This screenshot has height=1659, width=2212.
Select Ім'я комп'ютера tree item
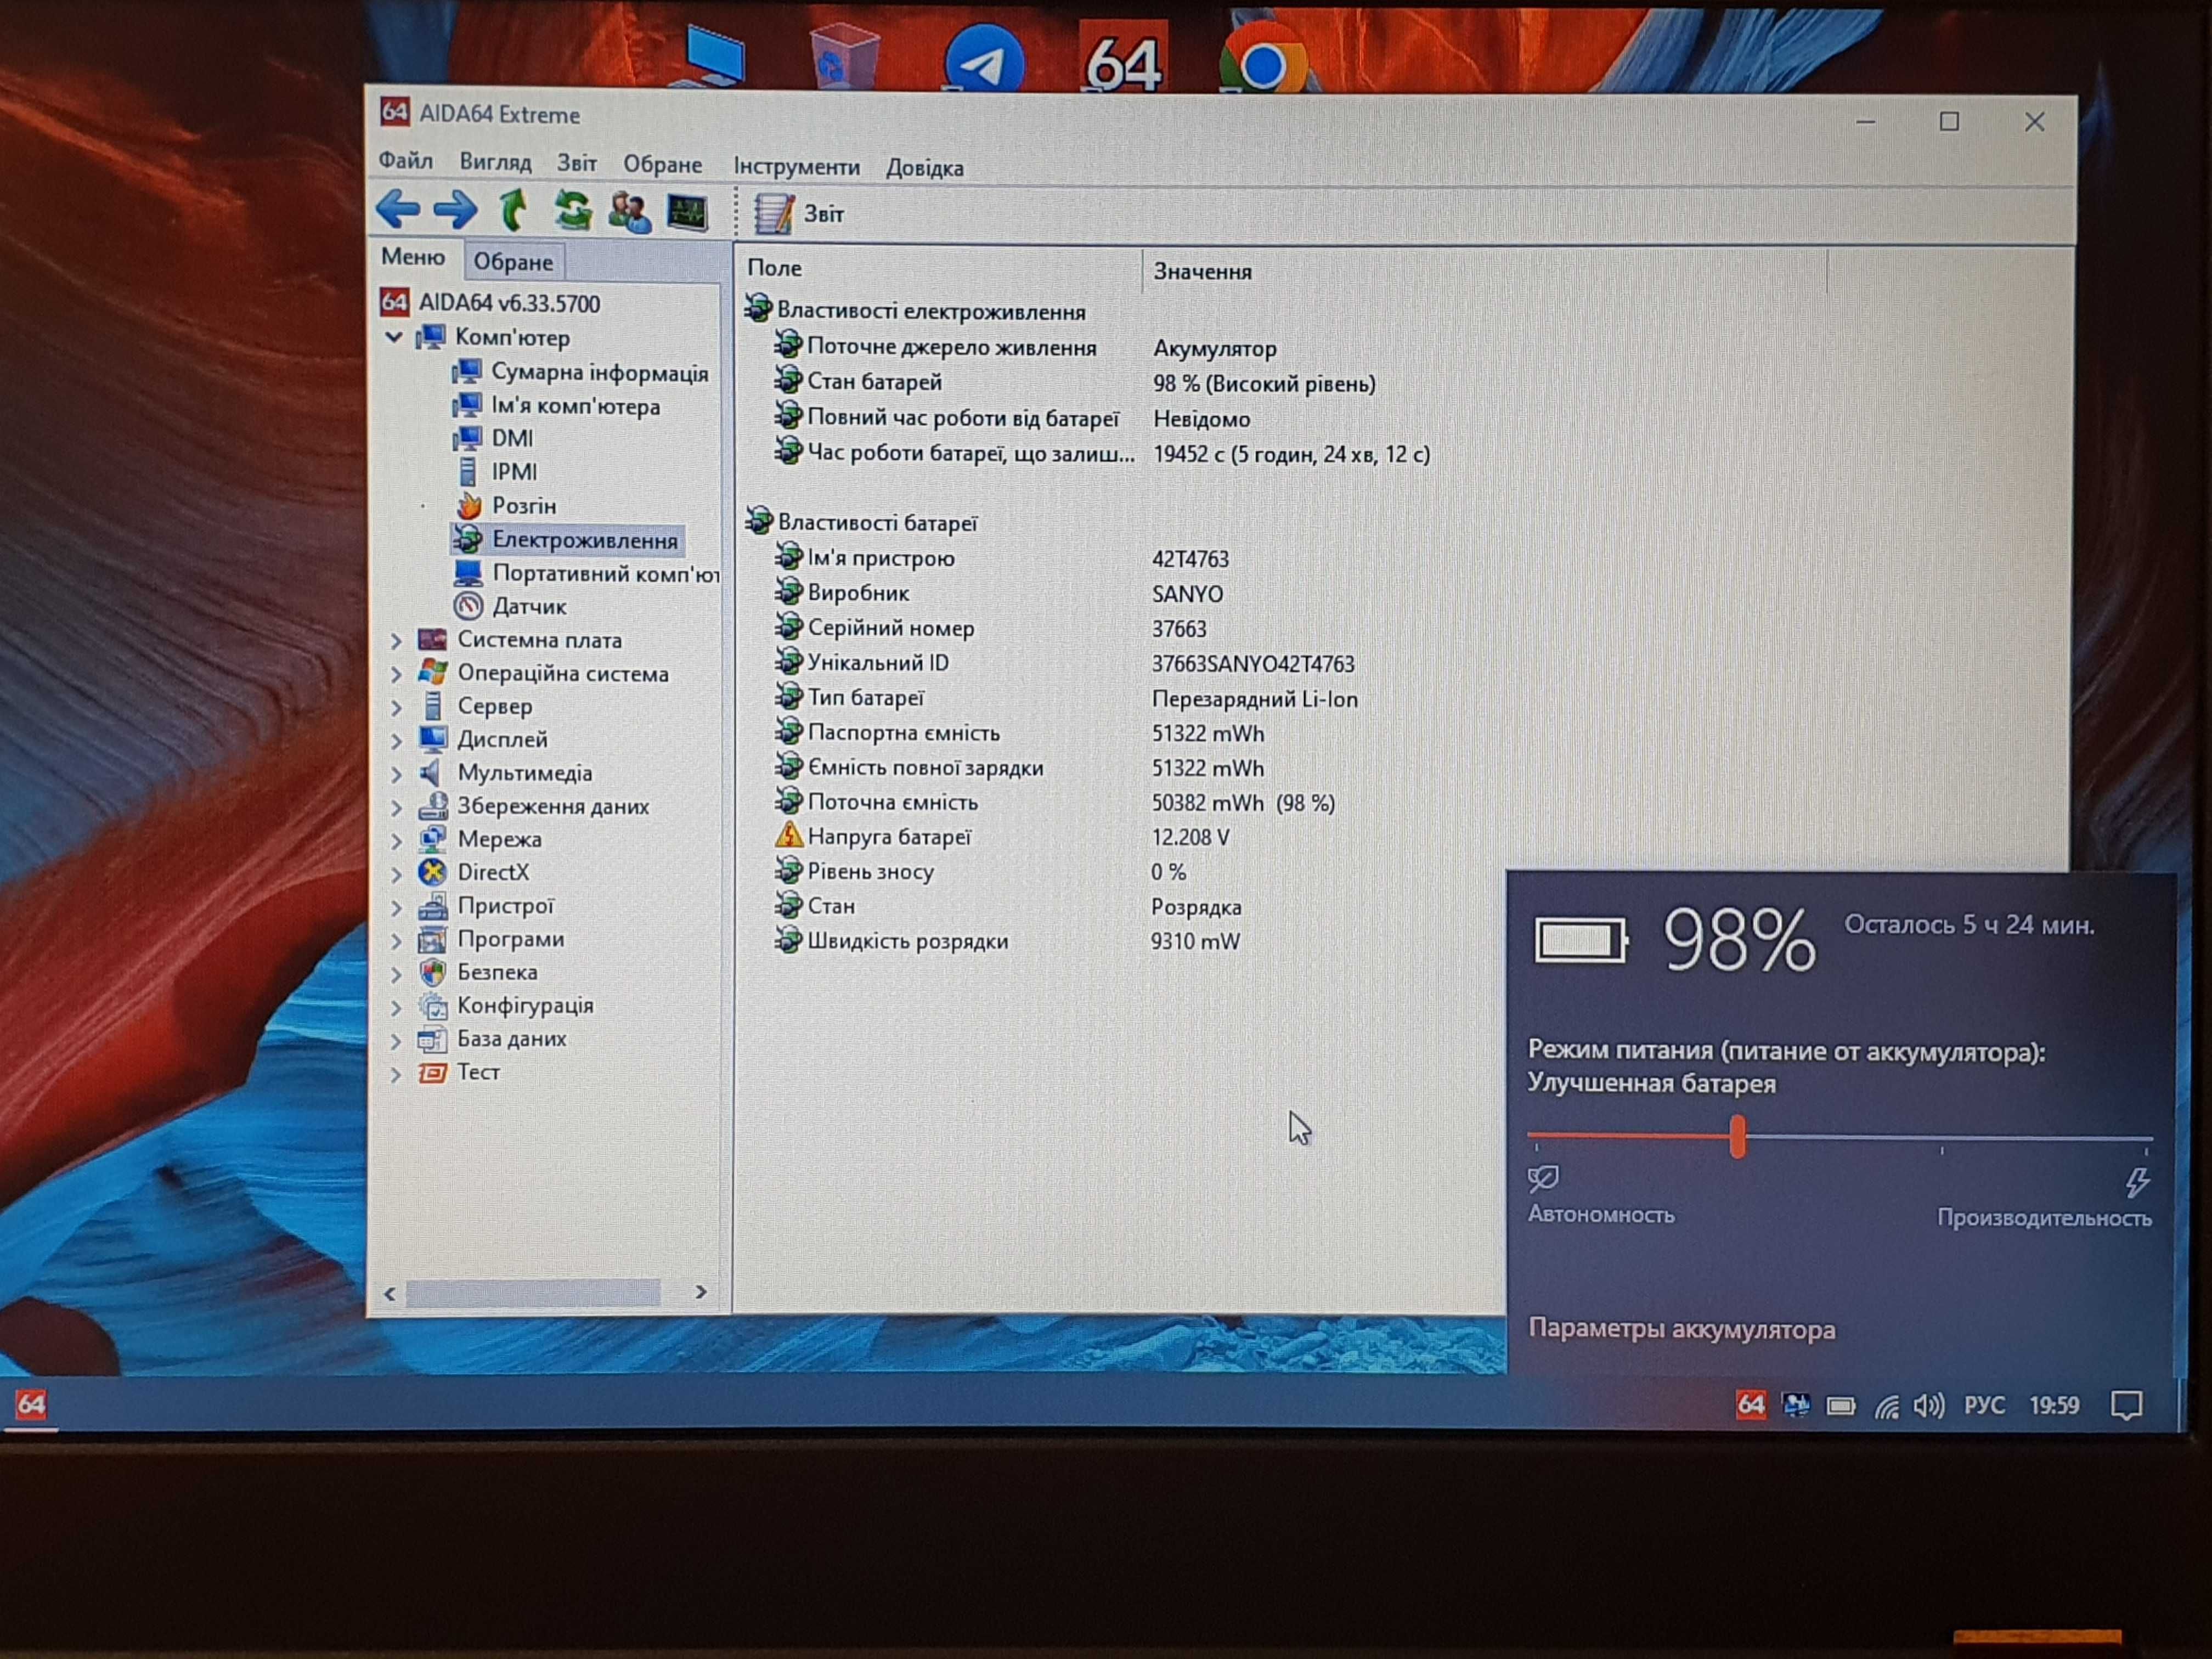tap(556, 406)
